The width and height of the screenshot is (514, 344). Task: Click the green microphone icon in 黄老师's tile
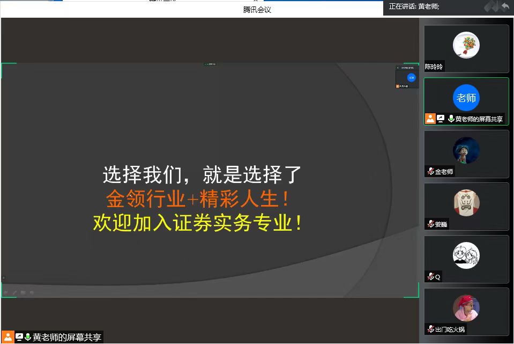point(451,119)
